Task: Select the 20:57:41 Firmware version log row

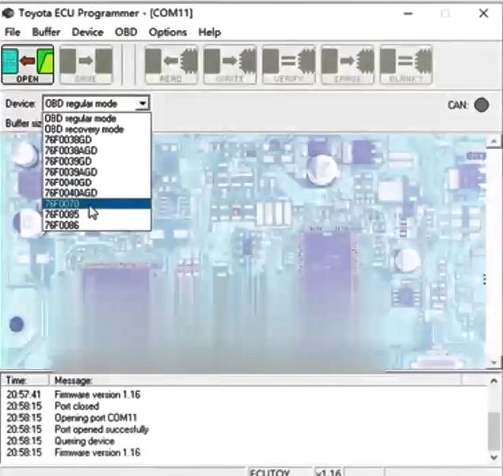Action: [x=246, y=394]
